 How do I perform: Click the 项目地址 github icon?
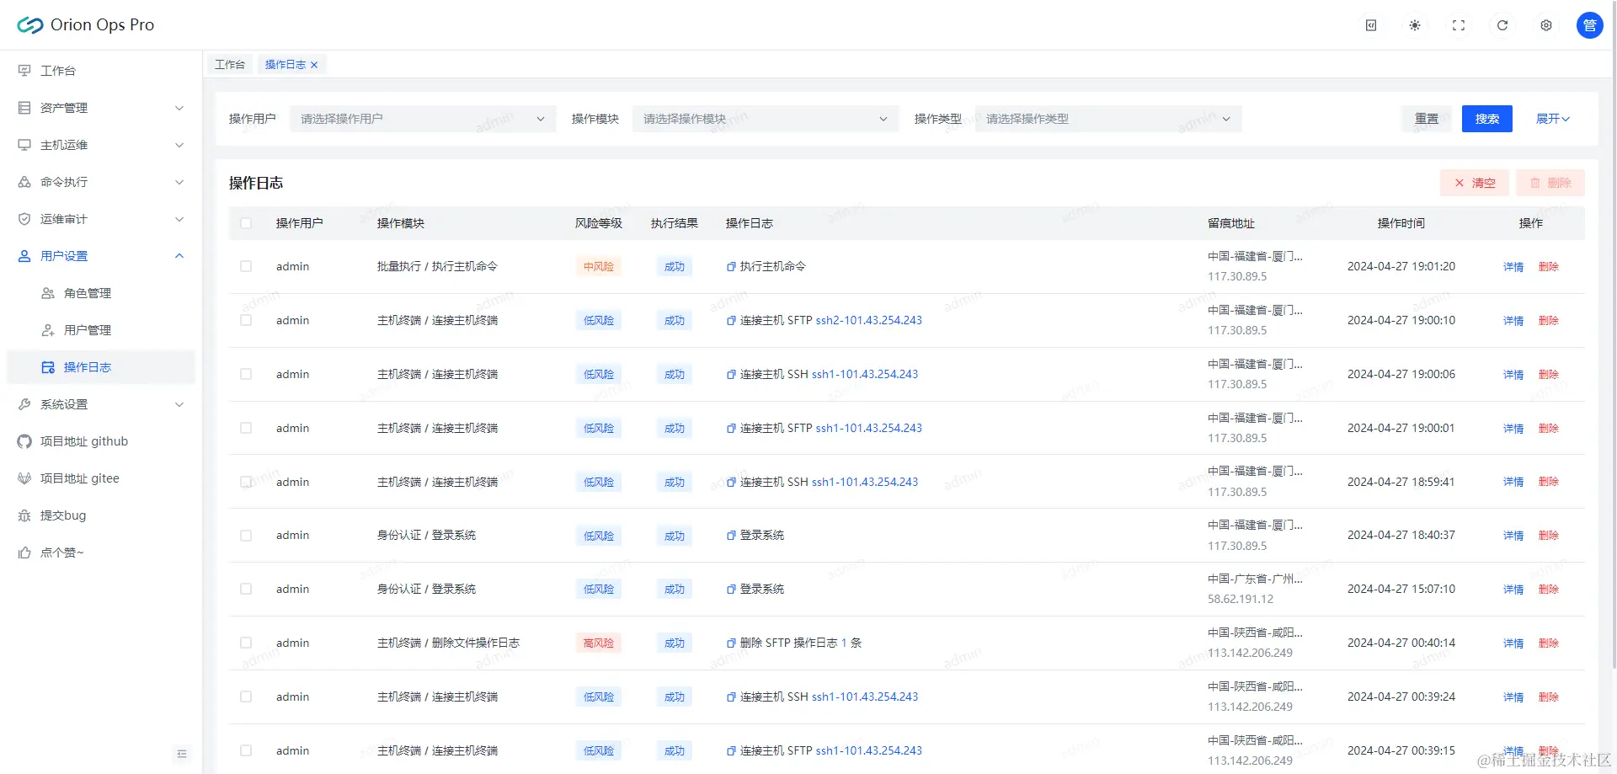click(24, 441)
